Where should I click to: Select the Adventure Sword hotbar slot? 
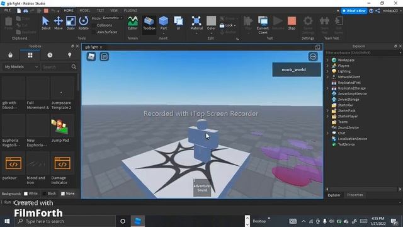(202, 188)
